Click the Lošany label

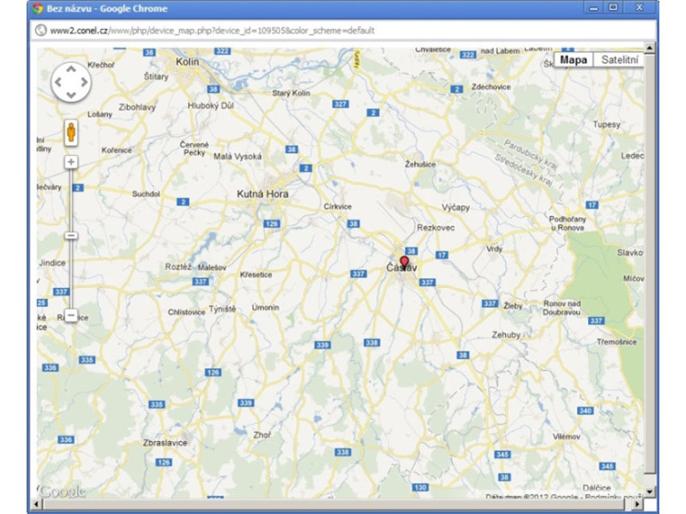[x=99, y=115]
